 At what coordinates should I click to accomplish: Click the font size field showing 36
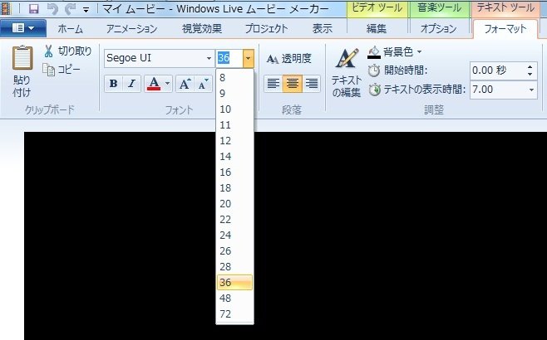click(x=229, y=58)
